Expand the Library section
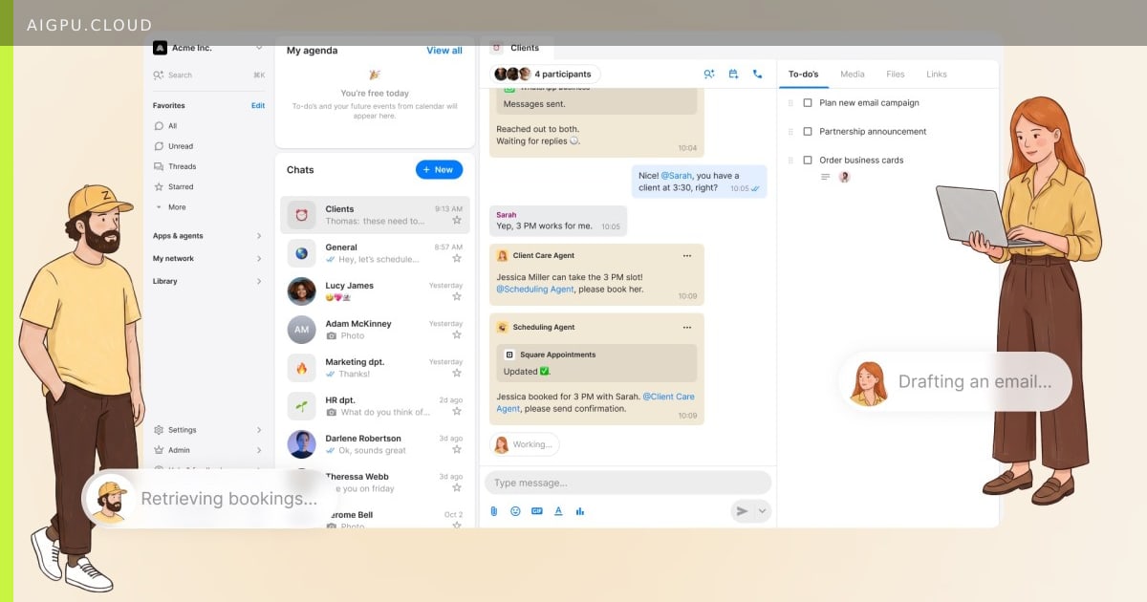Image resolution: width=1147 pixels, height=602 pixels. [259, 282]
